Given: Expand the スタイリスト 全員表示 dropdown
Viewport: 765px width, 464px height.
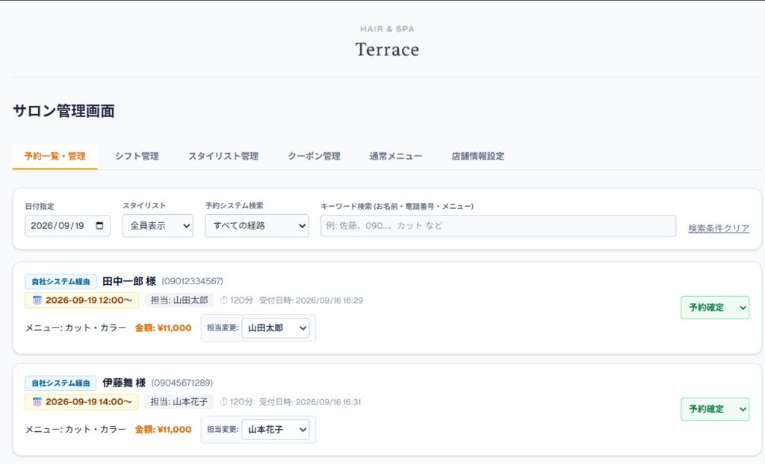Looking at the screenshot, I should point(158,226).
